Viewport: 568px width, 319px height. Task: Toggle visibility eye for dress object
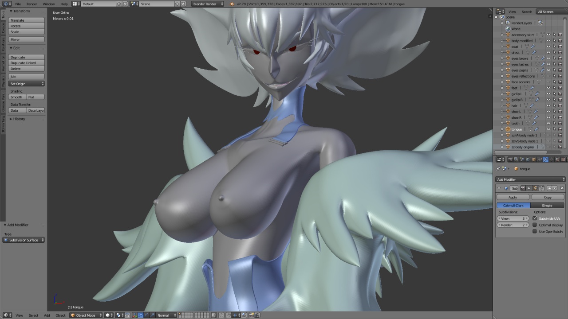pyautogui.click(x=548, y=52)
